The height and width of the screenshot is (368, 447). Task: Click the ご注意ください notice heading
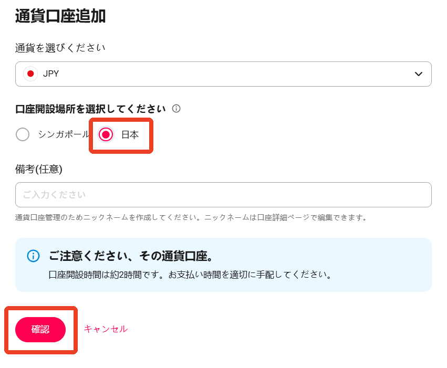click(x=131, y=256)
